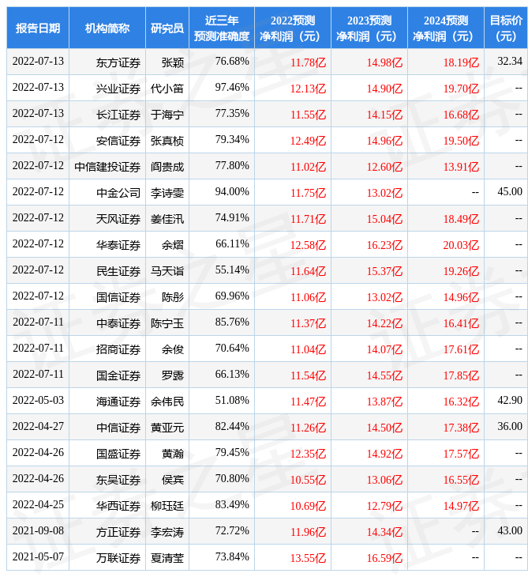Select the 目标价 column header
The image size is (528, 577).
[x=505, y=28]
